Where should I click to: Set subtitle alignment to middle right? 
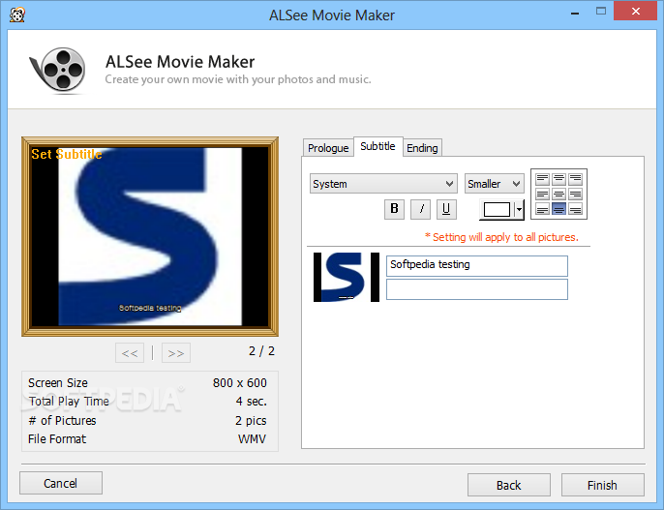575,195
